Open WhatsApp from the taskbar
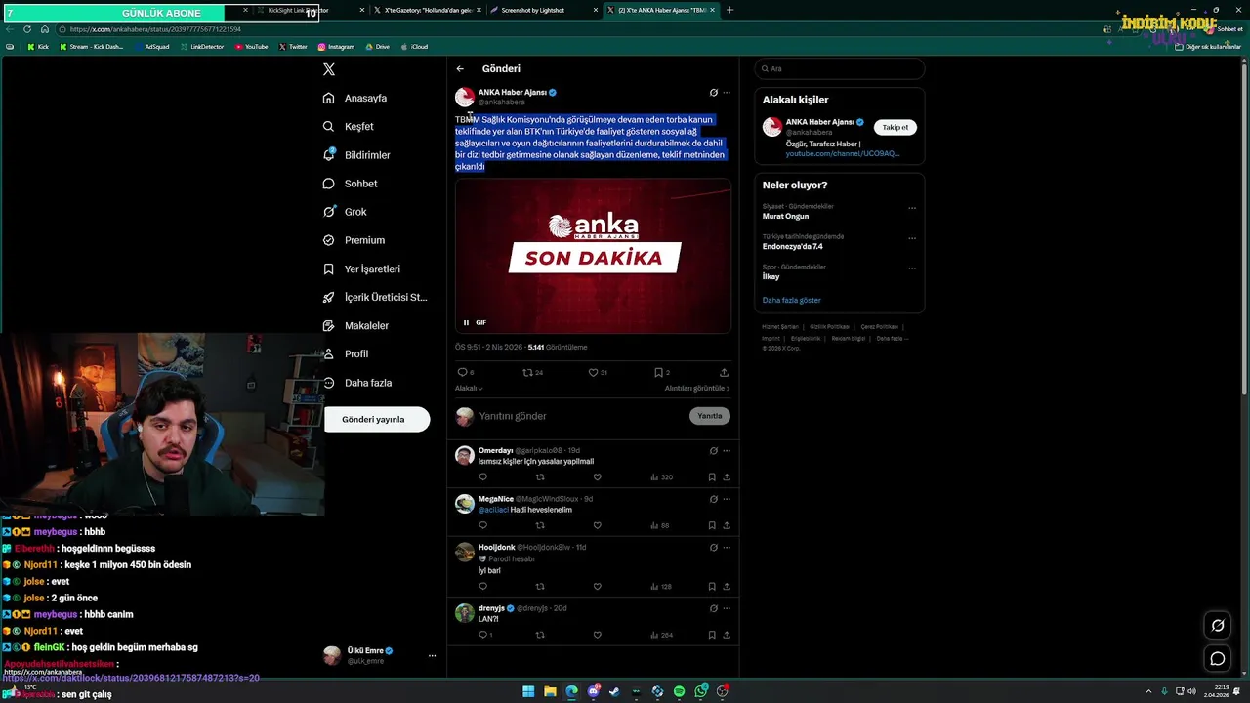This screenshot has width=1250, height=703. pos(700,691)
